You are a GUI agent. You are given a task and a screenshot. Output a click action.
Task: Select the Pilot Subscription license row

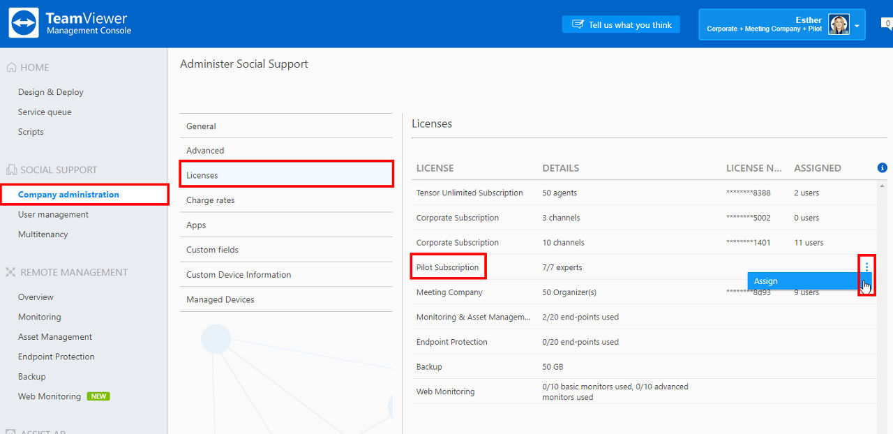pyautogui.click(x=644, y=267)
